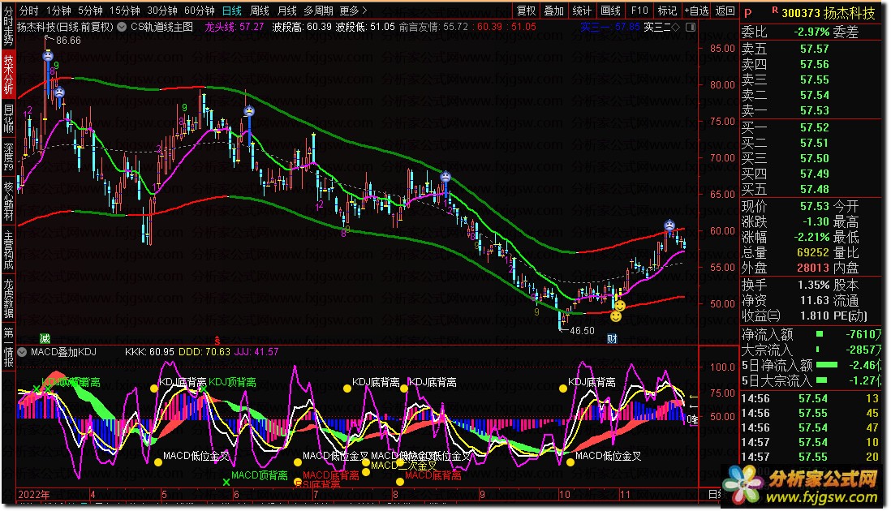
Task: Click the sad-face sell signal at 86.66 peak
Action: [x=48, y=56]
